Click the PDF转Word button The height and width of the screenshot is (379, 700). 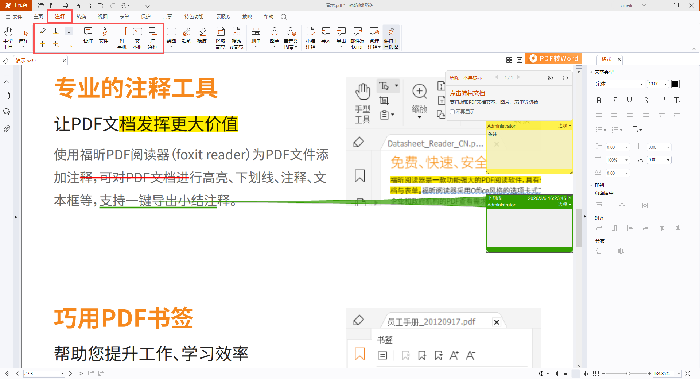pyautogui.click(x=553, y=58)
